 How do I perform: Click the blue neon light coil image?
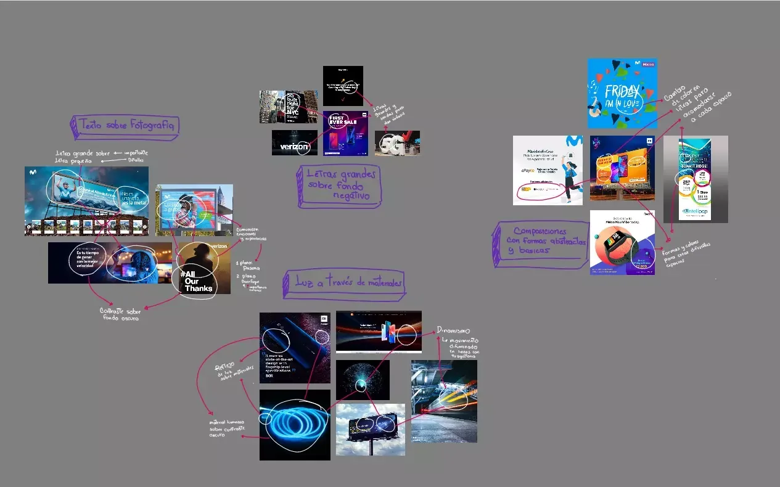(295, 425)
